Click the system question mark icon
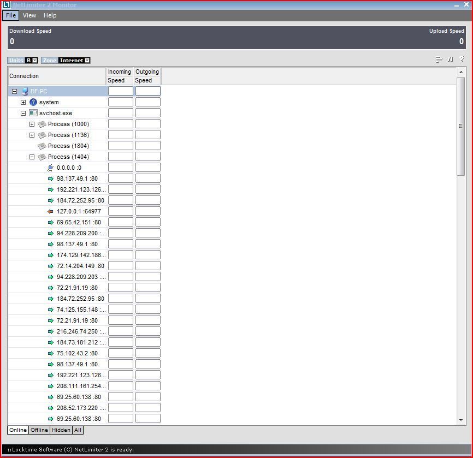473x458 pixels. [33, 102]
